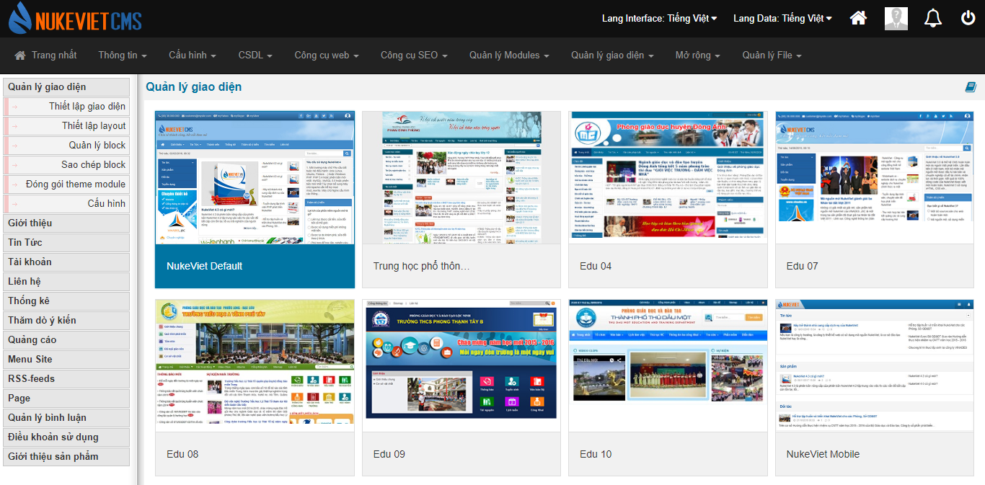Open the Tin Tức sidebar module
The image size is (985, 485).
click(x=66, y=243)
